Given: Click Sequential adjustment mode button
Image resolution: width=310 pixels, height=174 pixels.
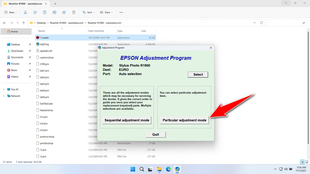Looking at the screenshot, I should (x=127, y=120).
